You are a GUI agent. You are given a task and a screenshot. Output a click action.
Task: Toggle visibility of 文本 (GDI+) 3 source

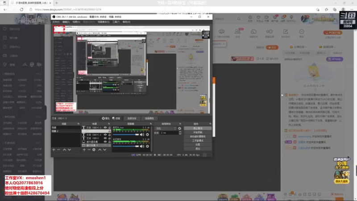coord(105,128)
